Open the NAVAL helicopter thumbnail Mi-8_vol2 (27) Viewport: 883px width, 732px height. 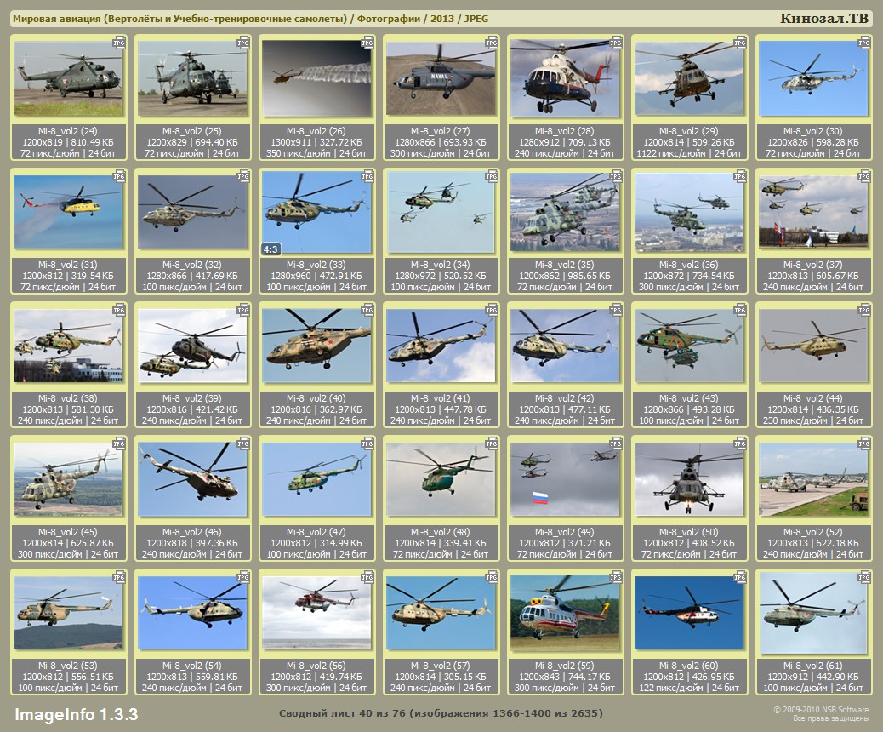pyautogui.click(x=439, y=79)
